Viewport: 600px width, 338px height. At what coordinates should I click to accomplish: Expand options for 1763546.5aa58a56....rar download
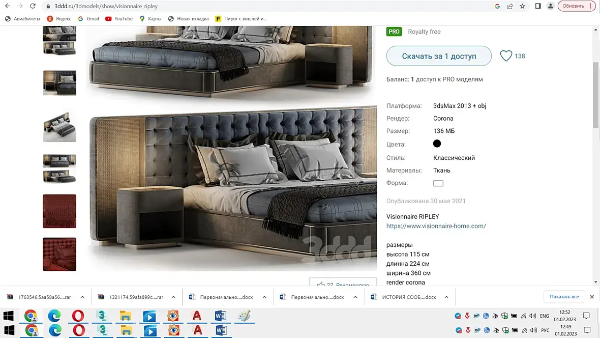pyautogui.click(x=82, y=297)
